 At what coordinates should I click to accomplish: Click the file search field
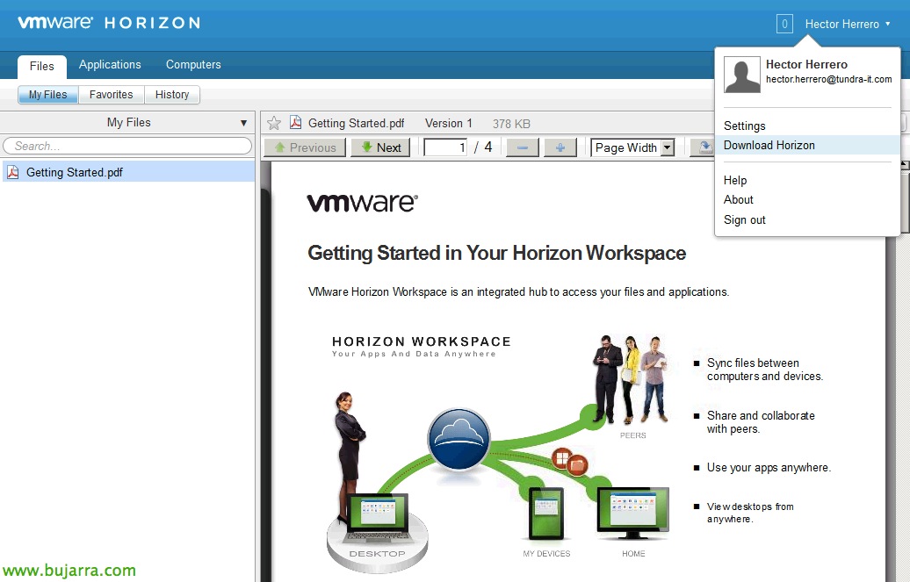click(x=127, y=146)
